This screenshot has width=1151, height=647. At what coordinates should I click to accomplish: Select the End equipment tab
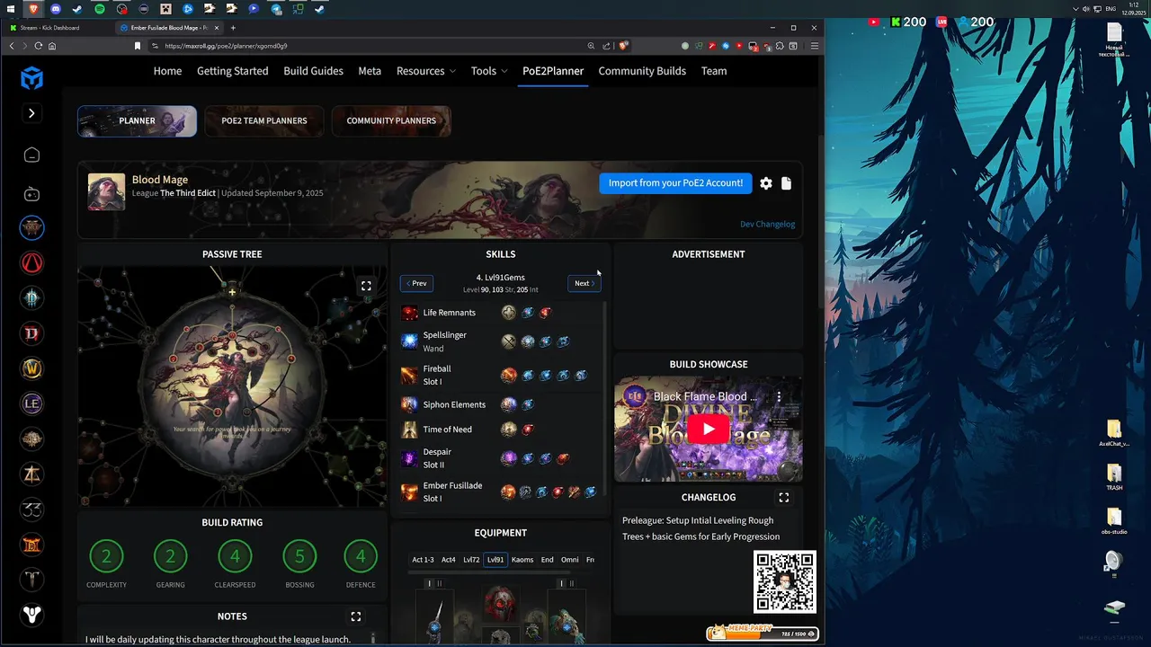(x=547, y=560)
